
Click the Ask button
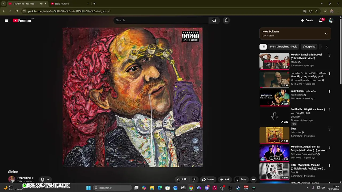coord(224,179)
